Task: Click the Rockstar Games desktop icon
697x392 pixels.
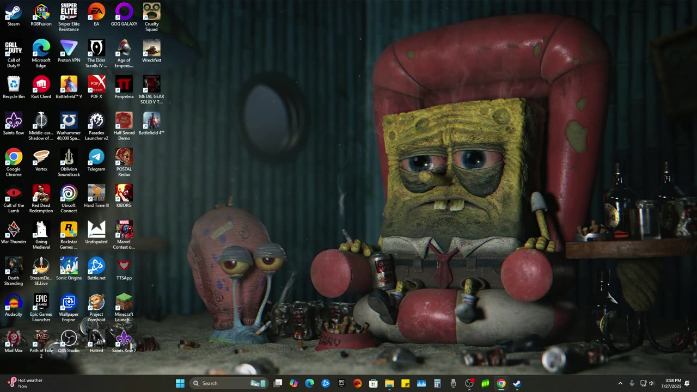Action: point(69,235)
